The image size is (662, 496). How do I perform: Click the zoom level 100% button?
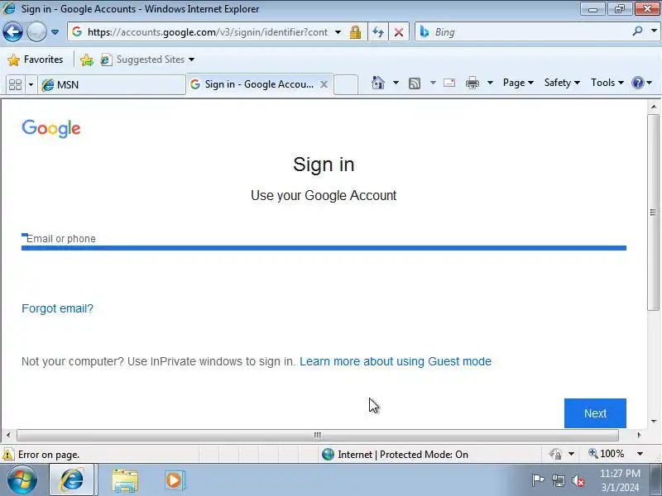coord(607,454)
